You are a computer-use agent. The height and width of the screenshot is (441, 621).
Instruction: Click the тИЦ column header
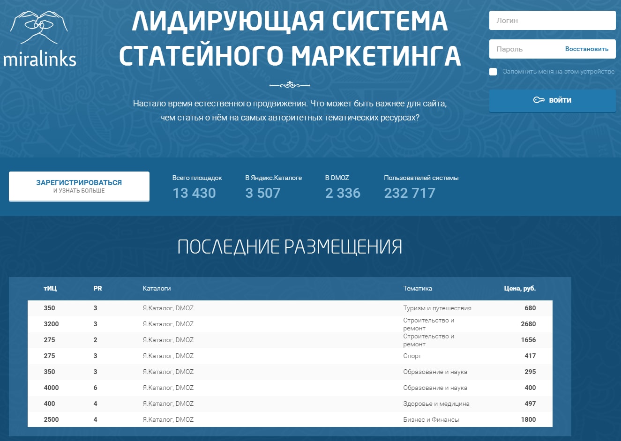coord(50,288)
